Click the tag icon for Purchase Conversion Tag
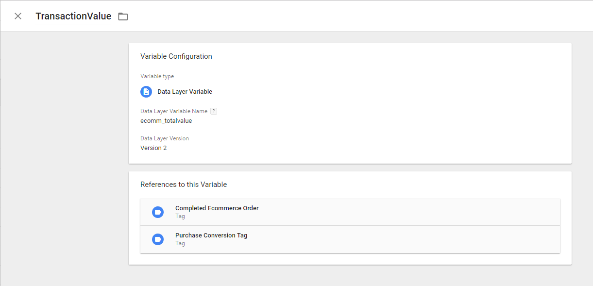The width and height of the screenshot is (593, 286). click(158, 239)
